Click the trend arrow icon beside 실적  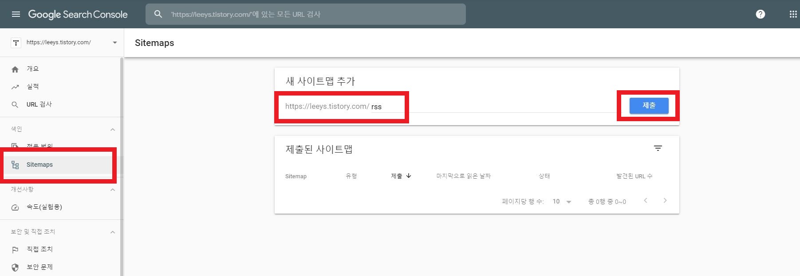coord(15,87)
